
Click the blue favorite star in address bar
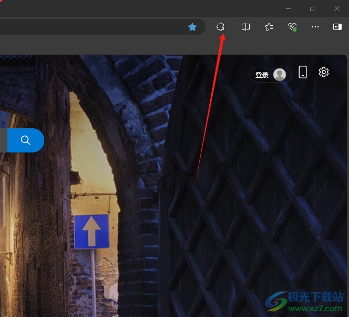[x=192, y=27]
